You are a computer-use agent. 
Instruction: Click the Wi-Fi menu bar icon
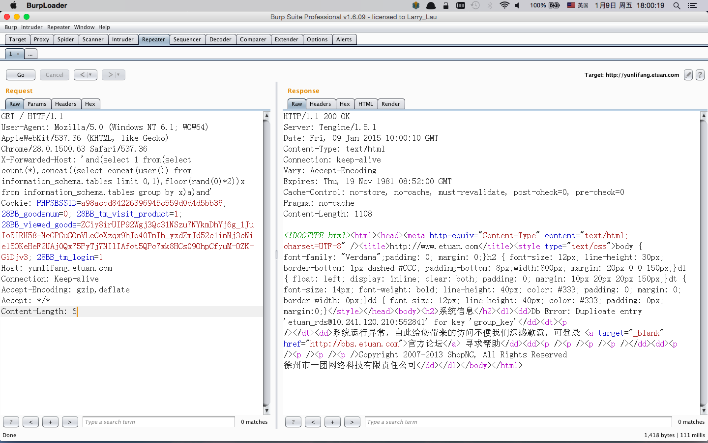(x=504, y=5)
